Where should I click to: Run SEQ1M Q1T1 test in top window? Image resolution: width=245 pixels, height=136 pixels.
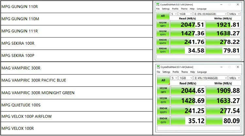[163, 33]
